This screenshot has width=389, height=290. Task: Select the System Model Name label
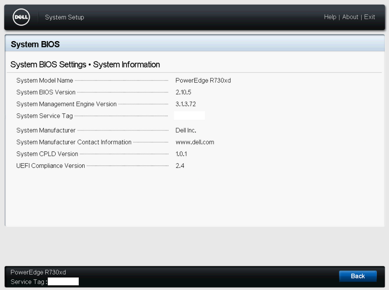point(45,80)
